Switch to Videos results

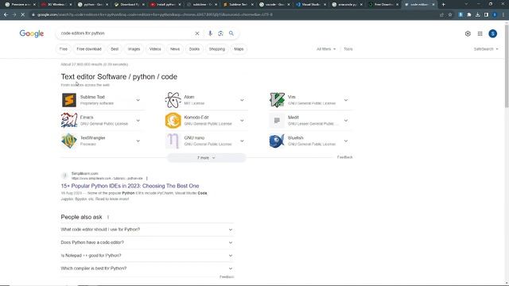pos(155,49)
